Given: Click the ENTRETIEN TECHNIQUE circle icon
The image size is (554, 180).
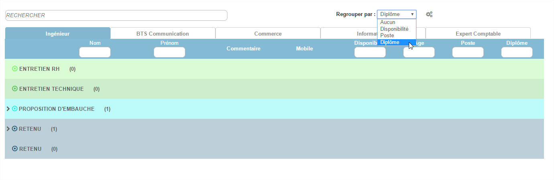Looking at the screenshot, I should (15, 89).
